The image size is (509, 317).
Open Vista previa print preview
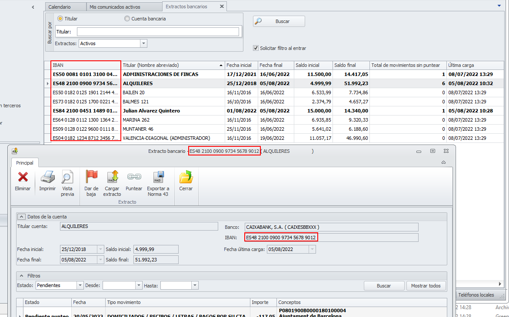click(67, 177)
